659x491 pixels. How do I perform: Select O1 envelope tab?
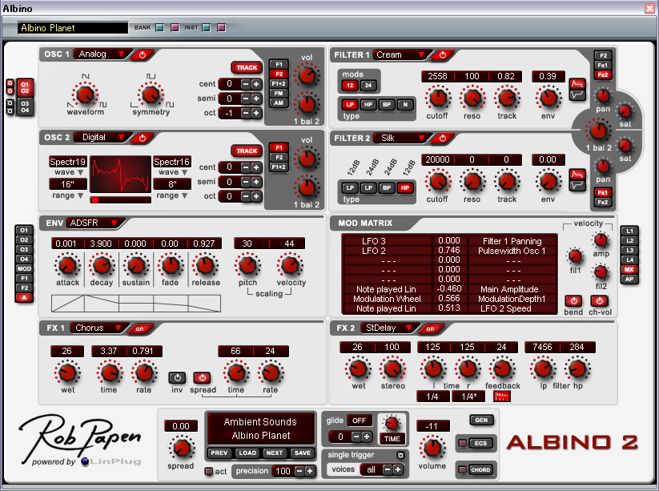(24, 230)
